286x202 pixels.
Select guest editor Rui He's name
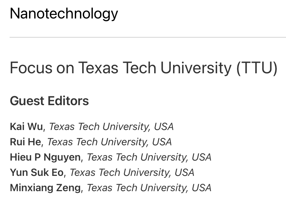coord(25,142)
